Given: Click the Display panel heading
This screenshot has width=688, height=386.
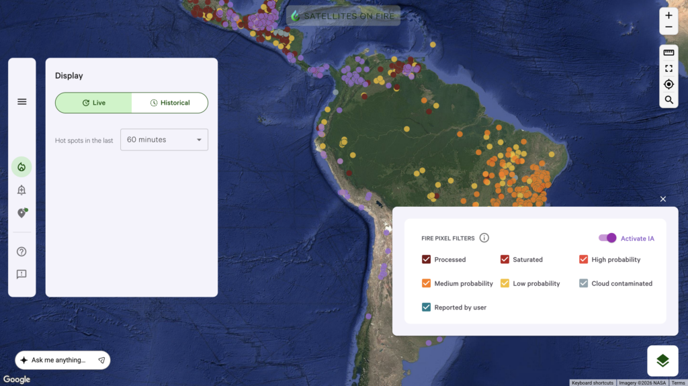Looking at the screenshot, I should (x=69, y=75).
